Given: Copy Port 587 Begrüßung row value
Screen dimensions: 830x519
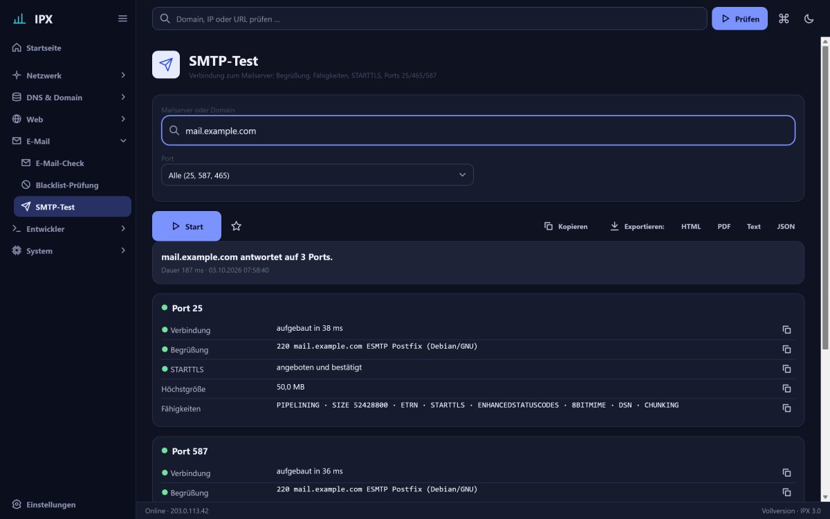Looking at the screenshot, I should (786, 492).
